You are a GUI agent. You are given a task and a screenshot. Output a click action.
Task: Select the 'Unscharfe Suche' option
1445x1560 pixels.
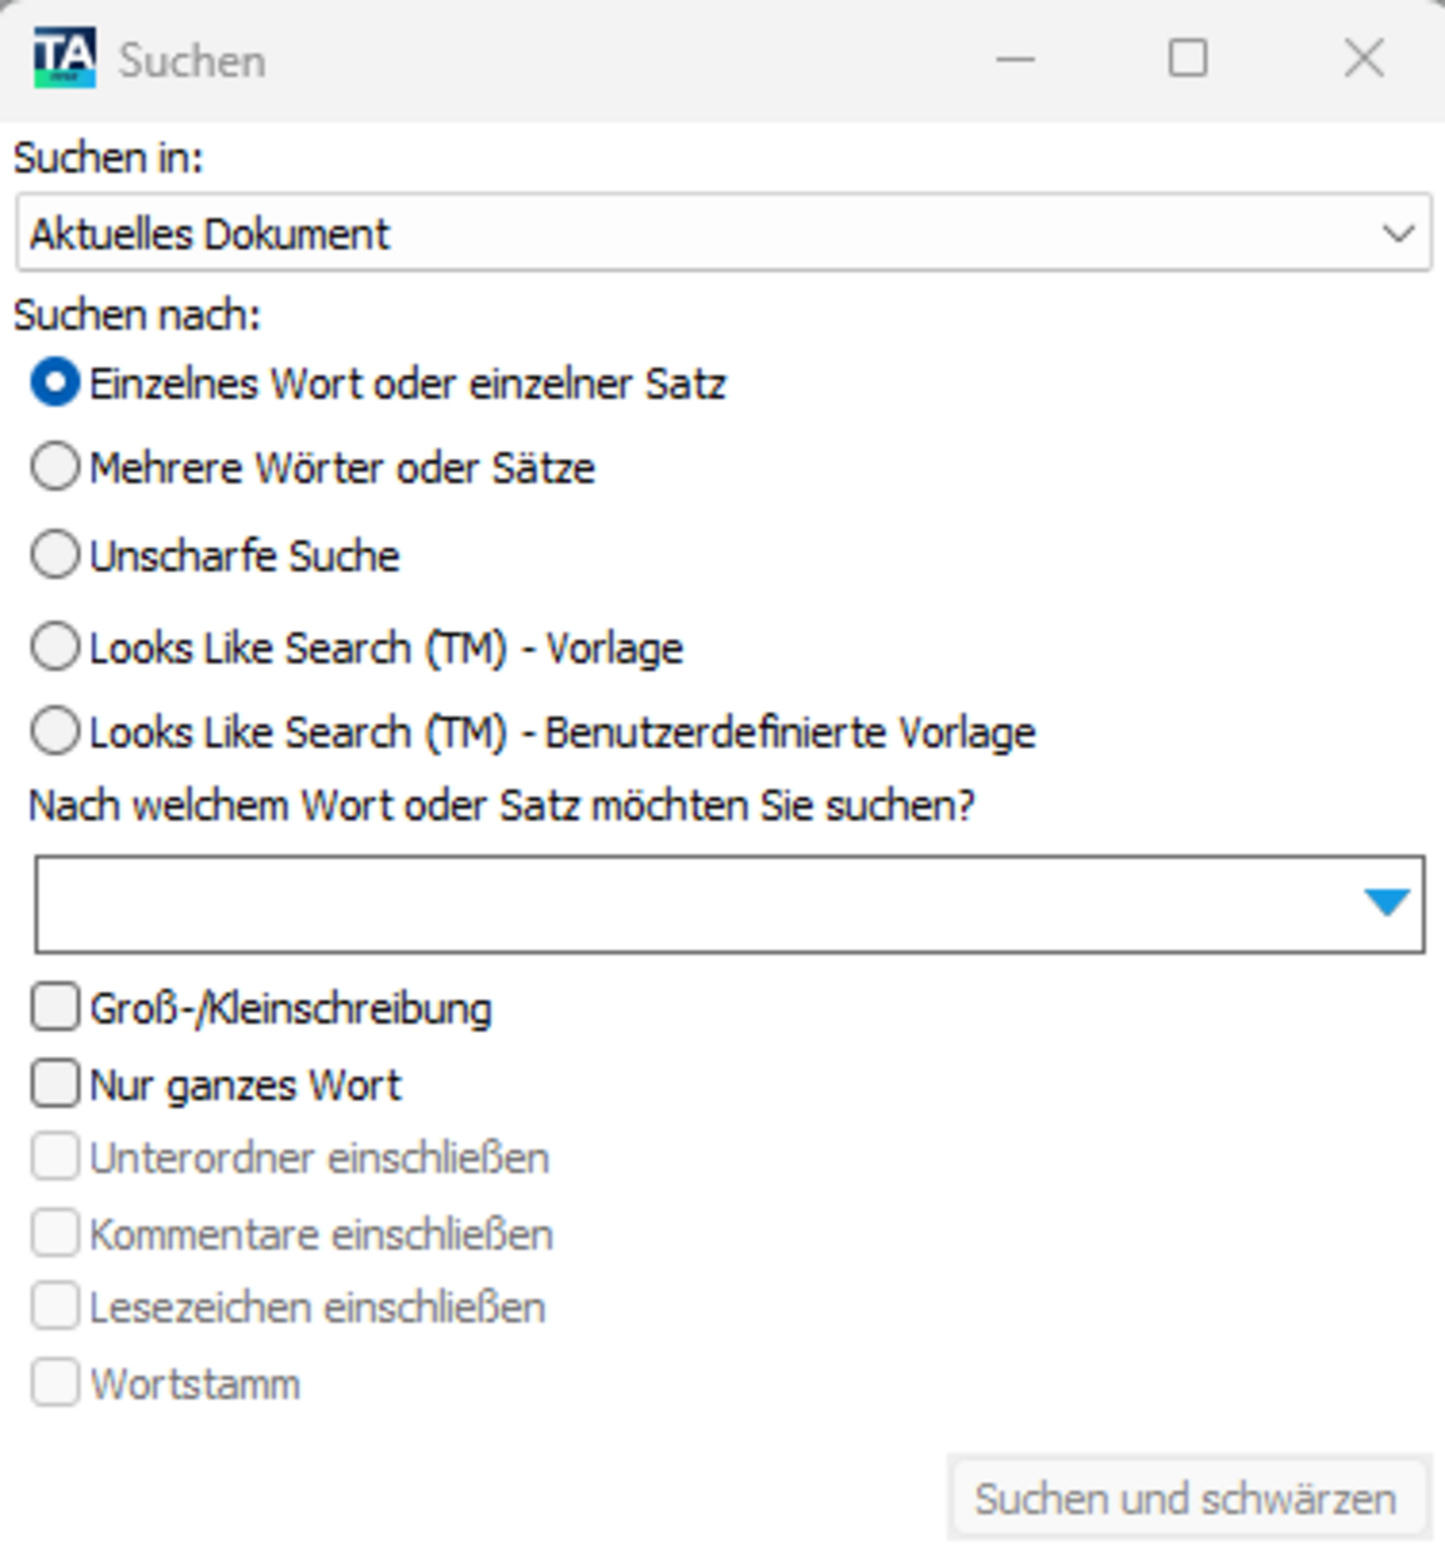55,555
